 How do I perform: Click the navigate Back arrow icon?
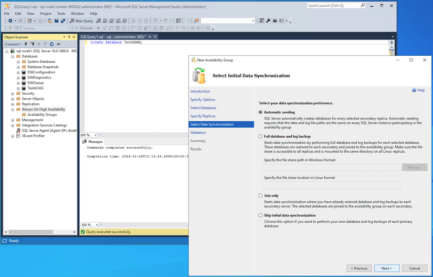[10, 20]
